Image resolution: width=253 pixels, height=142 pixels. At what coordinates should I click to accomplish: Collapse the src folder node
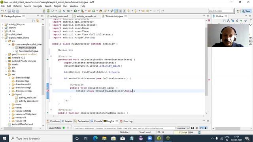click(x=6, y=41)
